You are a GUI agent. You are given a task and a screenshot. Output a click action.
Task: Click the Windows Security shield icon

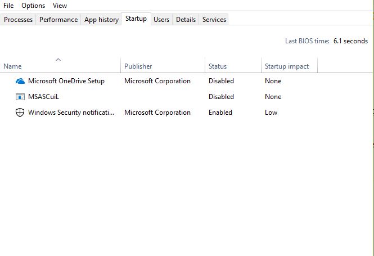point(20,113)
